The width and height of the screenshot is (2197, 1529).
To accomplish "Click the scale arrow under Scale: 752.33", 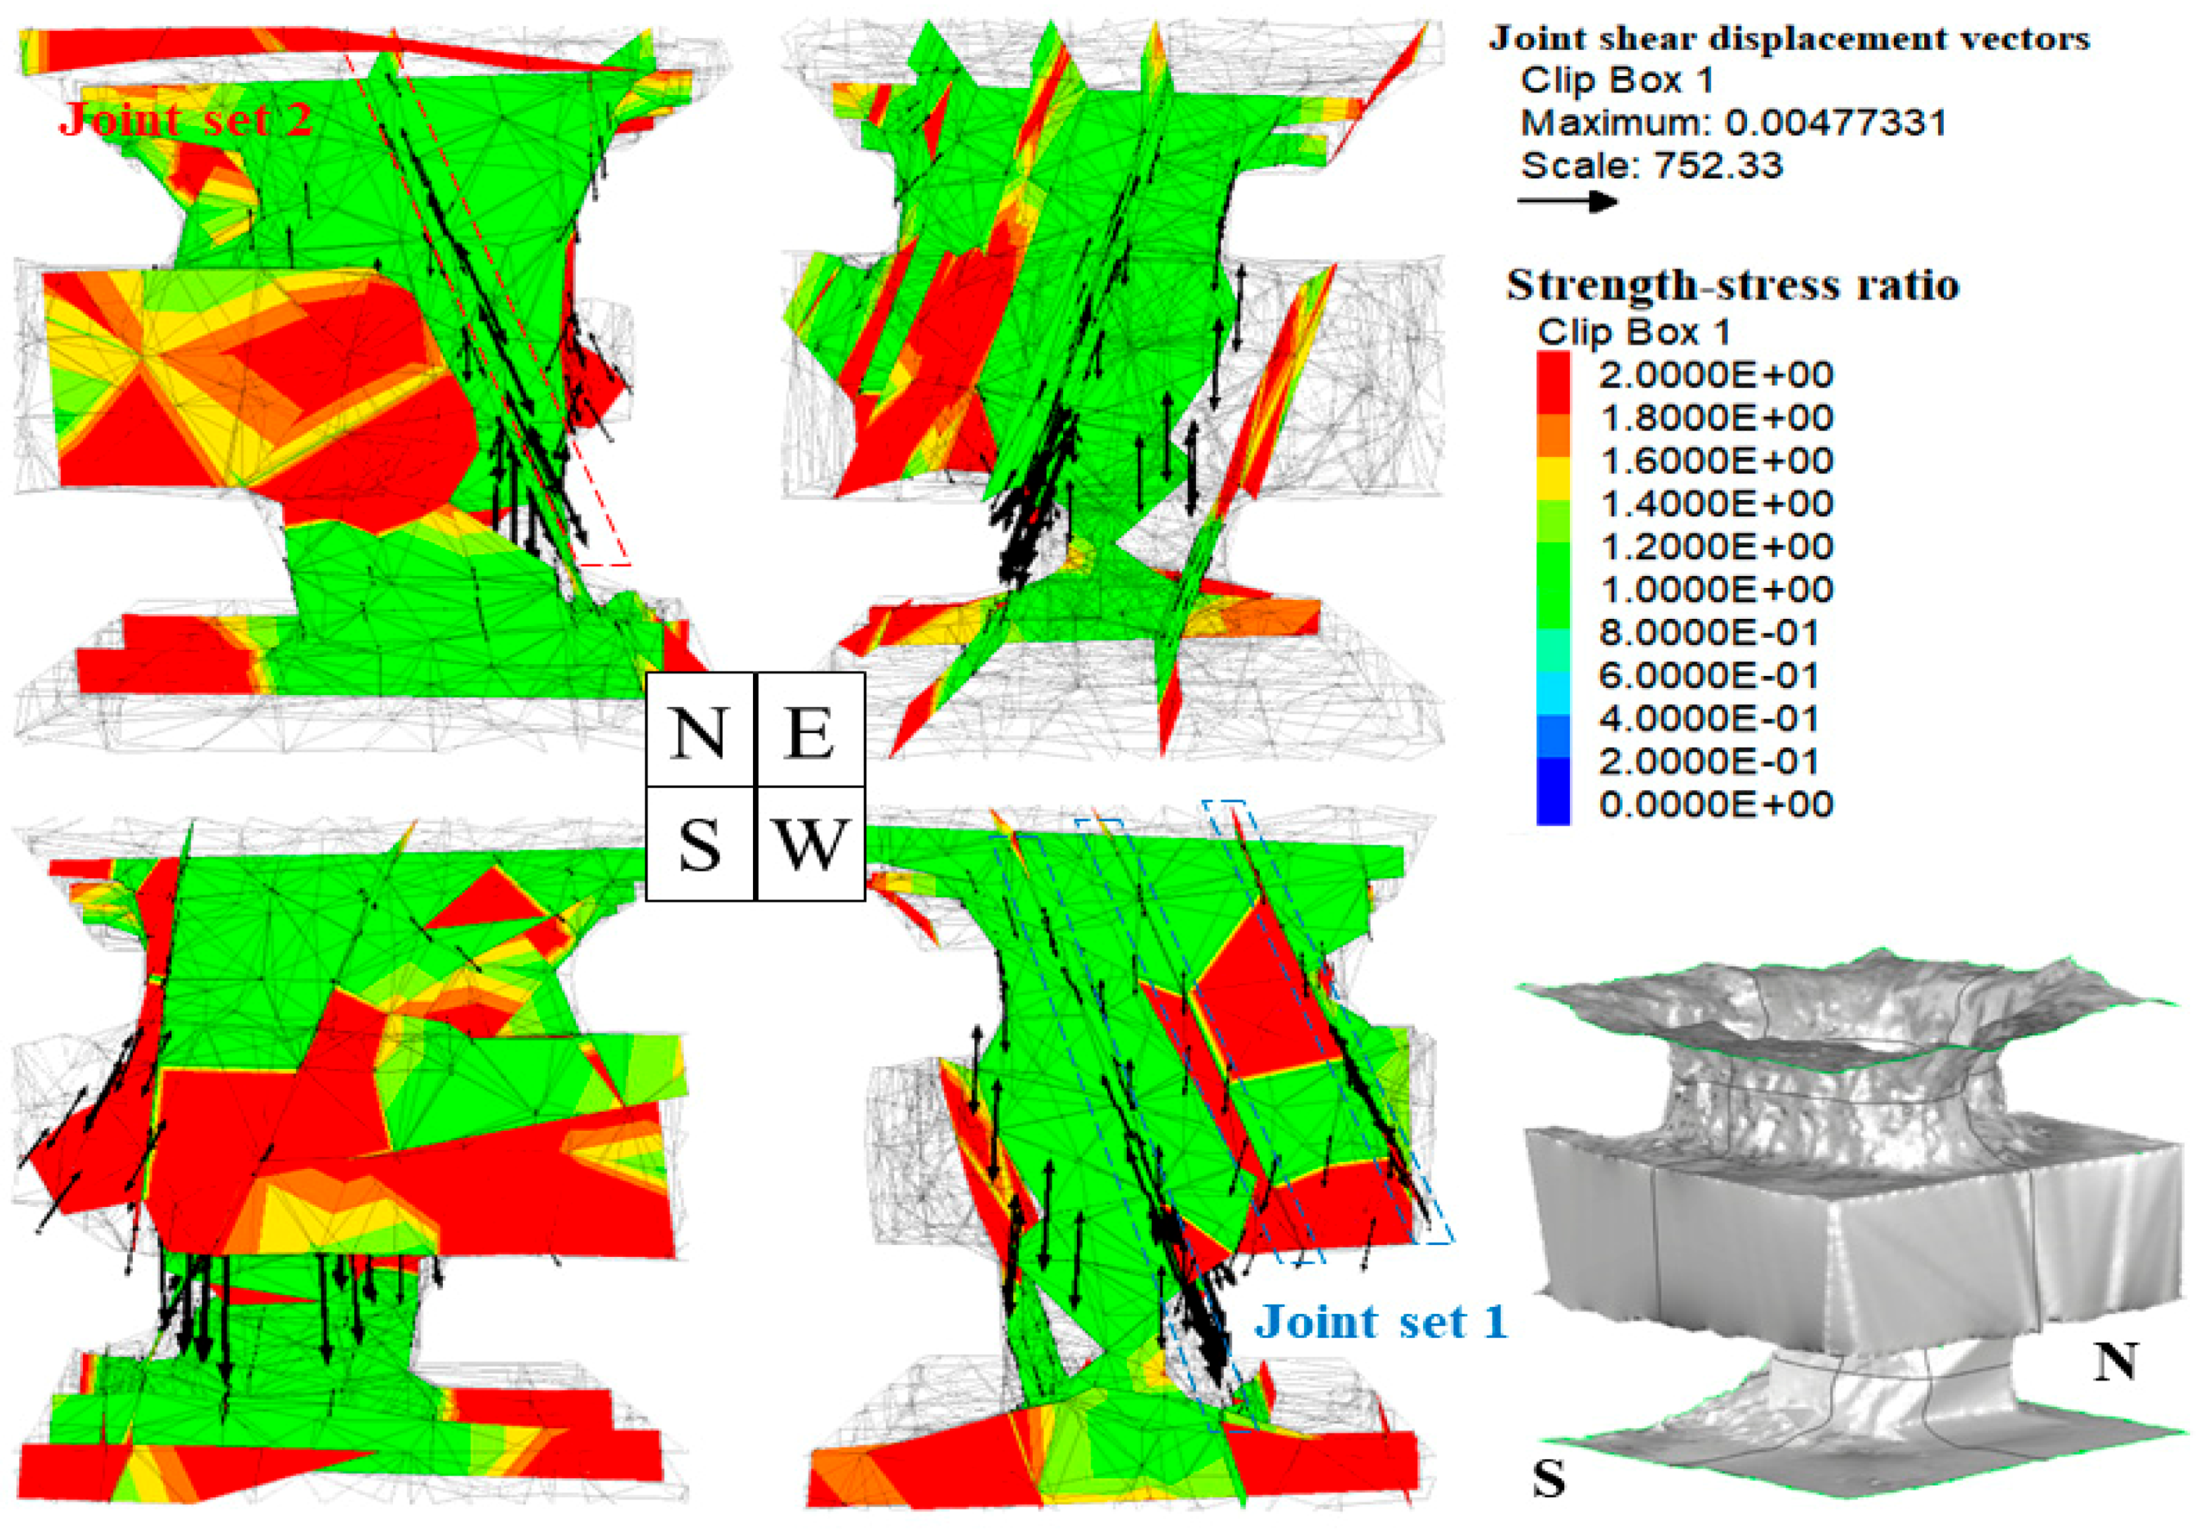I will [x=1566, y=201].
